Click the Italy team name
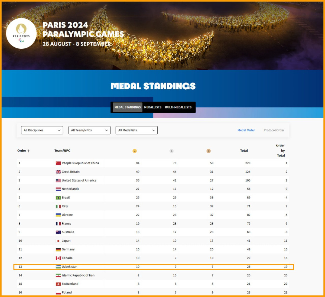Viewport: 325px width, 297px height. click(65, 206)
